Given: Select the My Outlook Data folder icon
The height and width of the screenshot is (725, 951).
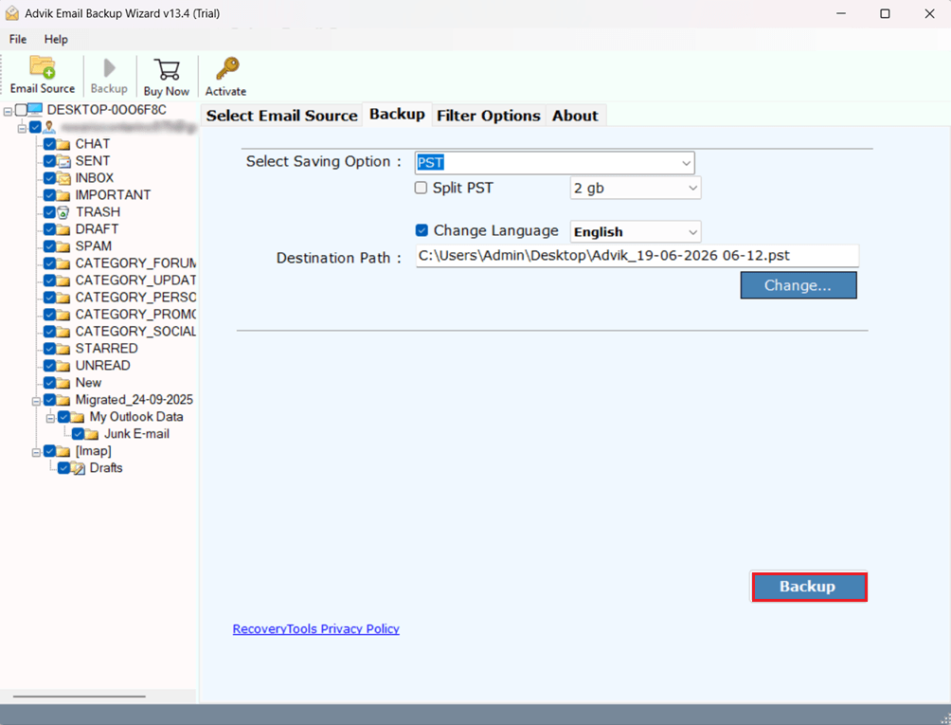Looking at the screenshot, I should (78, 417).
